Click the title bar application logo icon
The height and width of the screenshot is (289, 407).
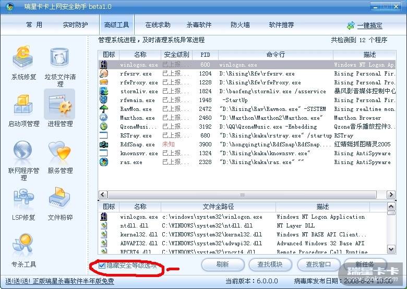point(9,6)
